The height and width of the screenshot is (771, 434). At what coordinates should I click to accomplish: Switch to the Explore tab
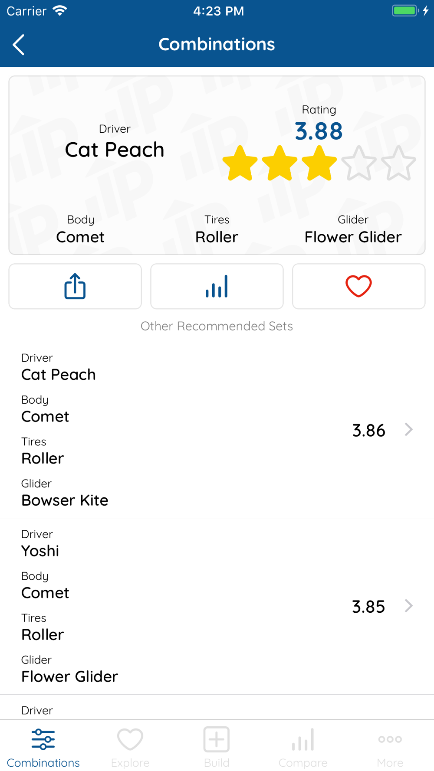coord(130,748)
